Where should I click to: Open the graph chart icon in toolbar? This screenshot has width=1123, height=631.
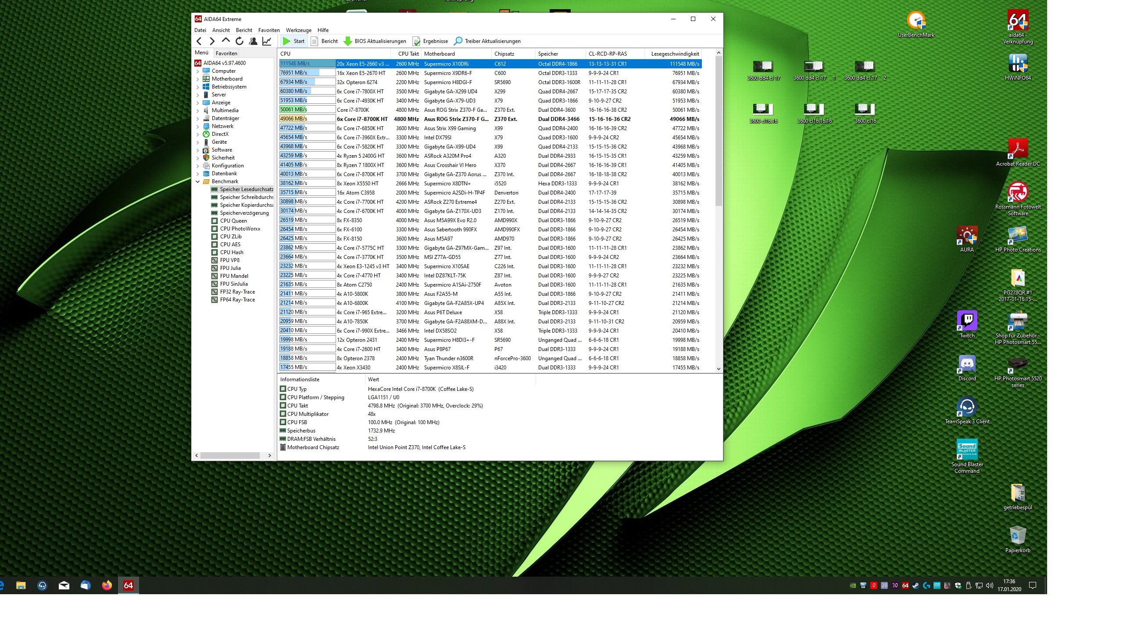coord(267,41)
